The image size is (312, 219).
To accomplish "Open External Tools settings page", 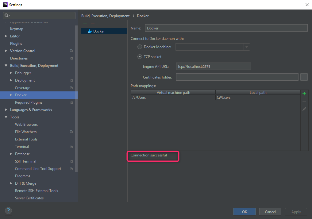I will (x=26, y=139).
